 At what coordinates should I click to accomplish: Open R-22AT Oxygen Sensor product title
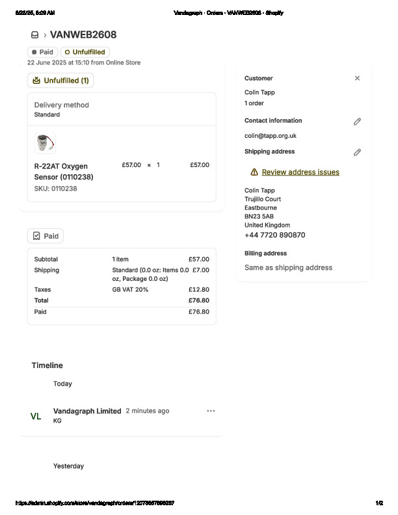pyautogui.click(x=63, y=171)
